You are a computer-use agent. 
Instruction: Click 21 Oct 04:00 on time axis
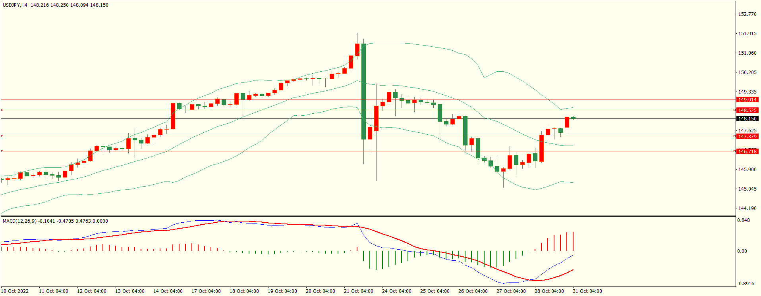[x=358, y=291]
